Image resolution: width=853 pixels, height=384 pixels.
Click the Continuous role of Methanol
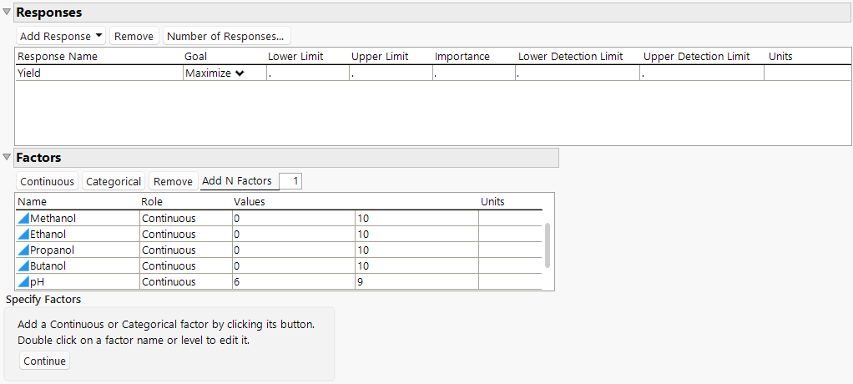pyautogui.click(x=169, y=219)
